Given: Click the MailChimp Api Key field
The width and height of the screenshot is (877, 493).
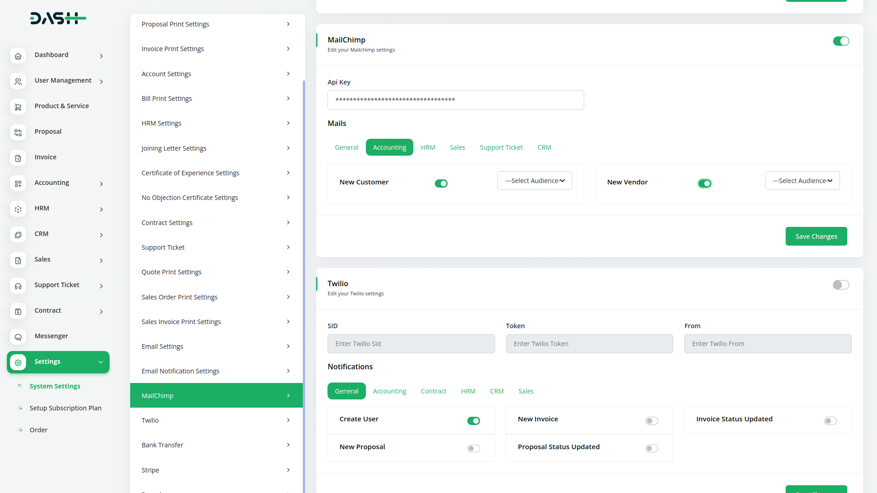Looking at the screenshot, I should click(455, 100).
